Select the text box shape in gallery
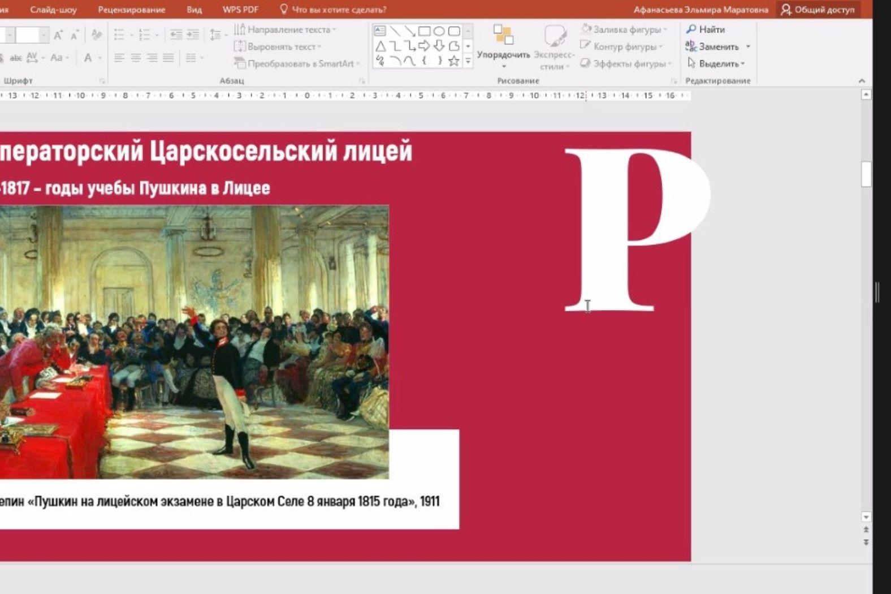891x594 pixels. 380,31
